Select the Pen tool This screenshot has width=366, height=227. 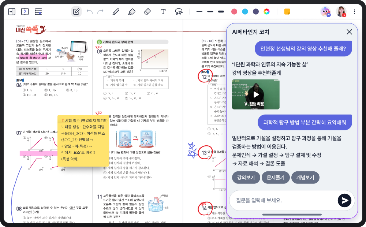[116, 11]
